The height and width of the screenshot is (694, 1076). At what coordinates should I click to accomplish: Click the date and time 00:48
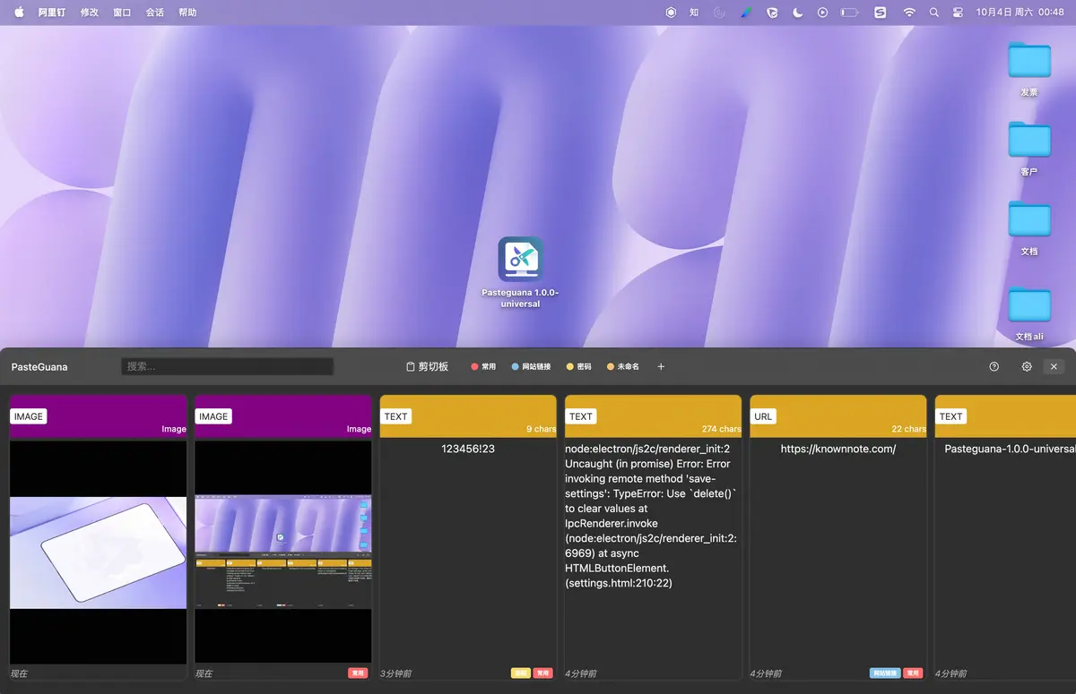(1020, 13)
